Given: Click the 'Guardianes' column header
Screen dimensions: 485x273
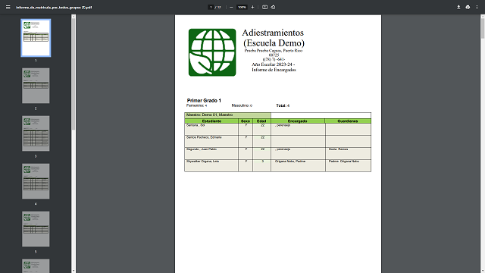Looking at the screenshot, I should 348,121.
